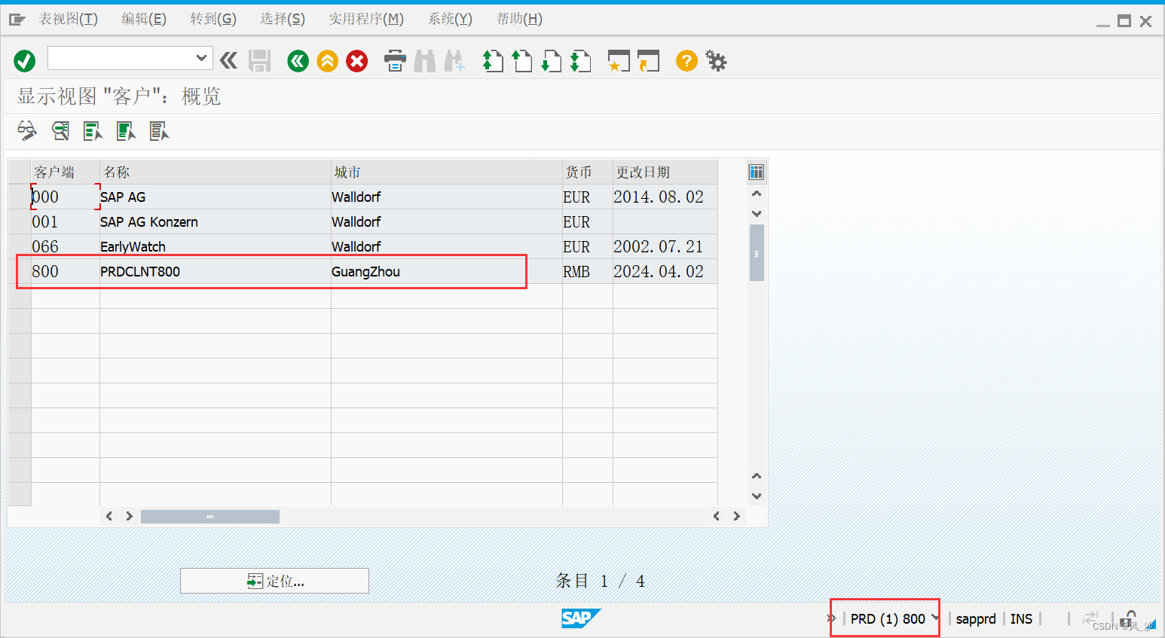The image size is (1165, 638).
Task: Open the table settings configuration icon
Action: [756, 172]
